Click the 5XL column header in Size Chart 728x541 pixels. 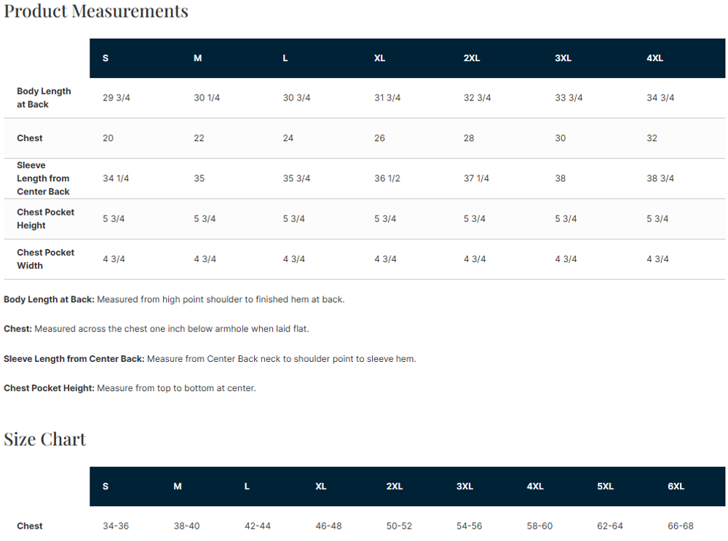point(605,486)
